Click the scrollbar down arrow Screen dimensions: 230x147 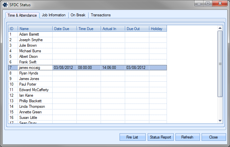(x=220, y=121)
